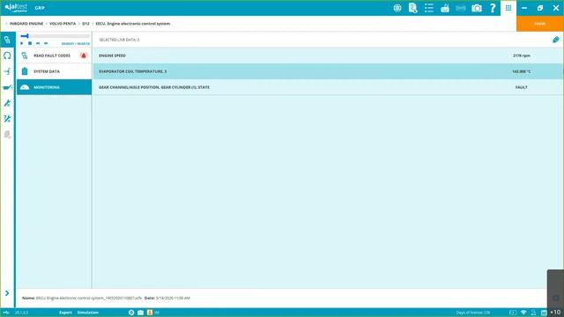Image resolution: width=564 pixels, height=317 pixels.
Task: Select the diagnosis stethoscope sidebar icon
Action: click(7, 40)
